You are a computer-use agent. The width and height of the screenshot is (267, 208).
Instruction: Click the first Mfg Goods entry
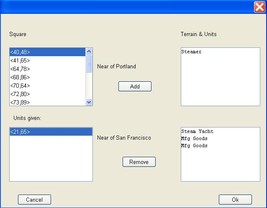pyautogui.click(x=194, y=138)
